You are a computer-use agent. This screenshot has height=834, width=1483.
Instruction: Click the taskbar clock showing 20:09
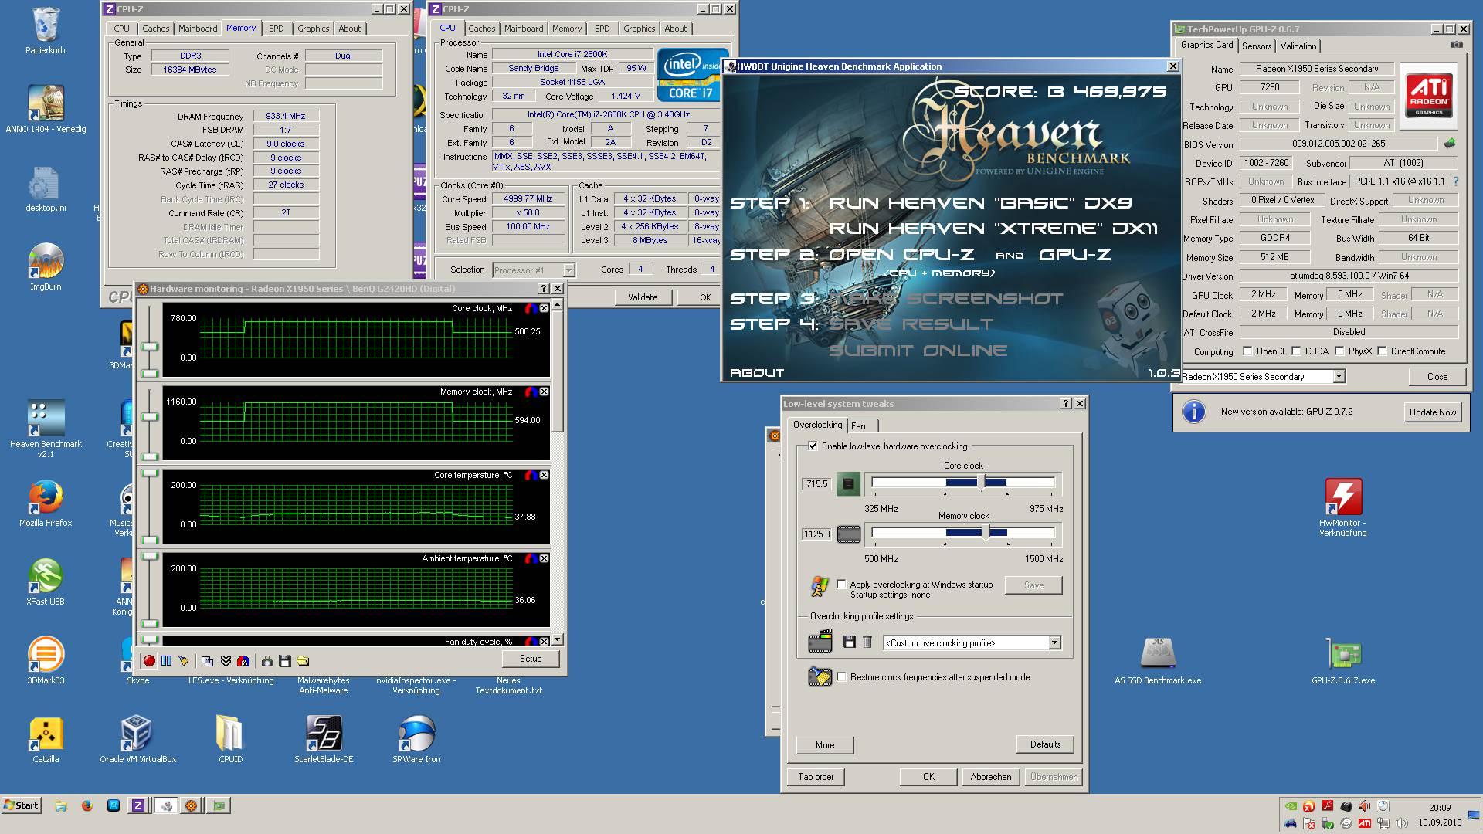(1440, 808)
